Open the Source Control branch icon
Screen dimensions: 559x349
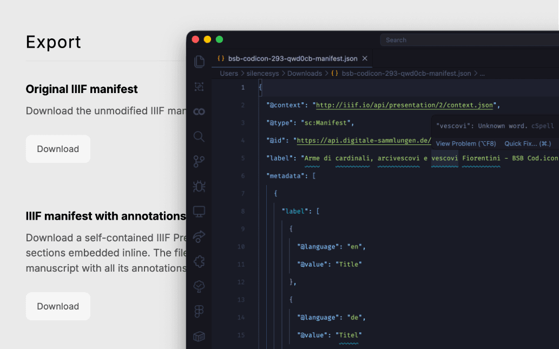199,161
